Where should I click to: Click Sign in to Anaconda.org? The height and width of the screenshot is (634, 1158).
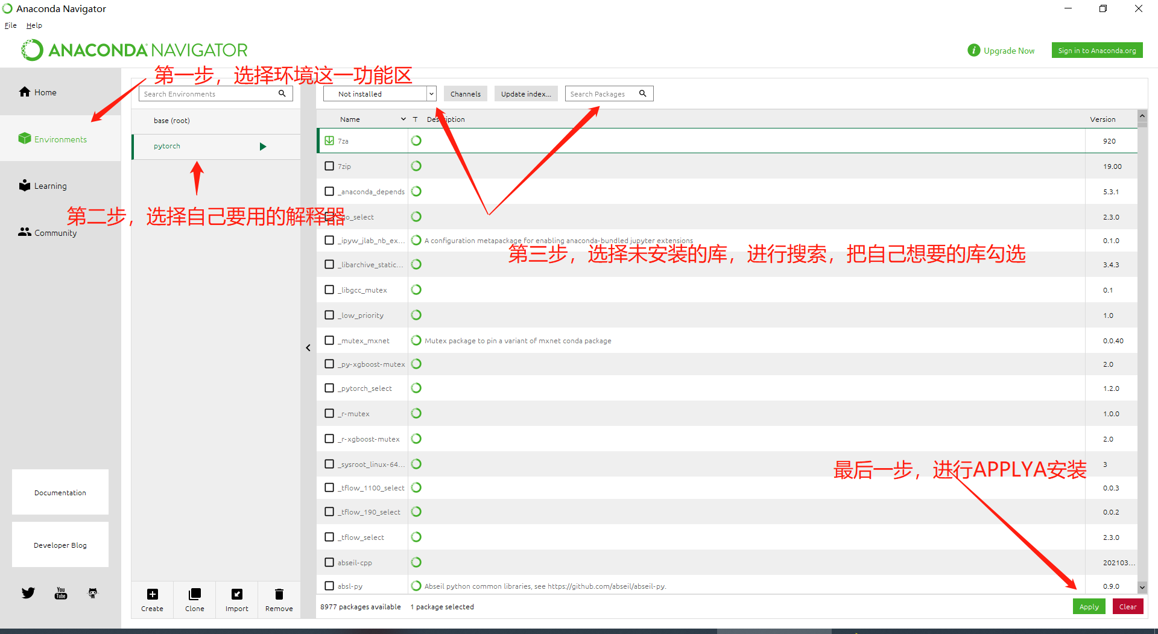coord(1097,50)
